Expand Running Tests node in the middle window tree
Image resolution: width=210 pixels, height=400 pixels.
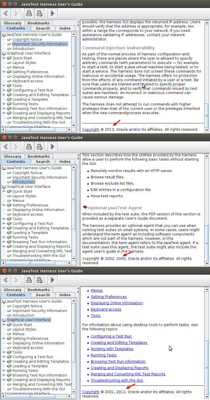point(4,237)
